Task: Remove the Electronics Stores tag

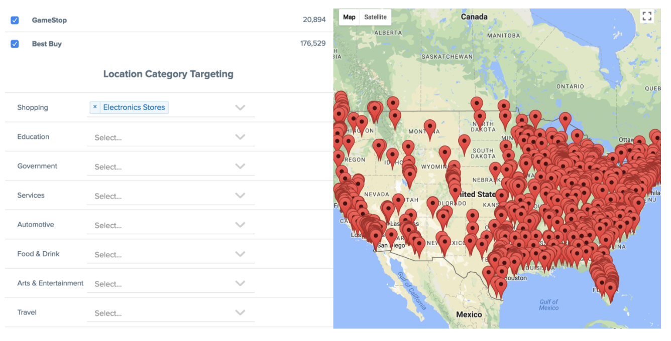Action: click(95, 107)
